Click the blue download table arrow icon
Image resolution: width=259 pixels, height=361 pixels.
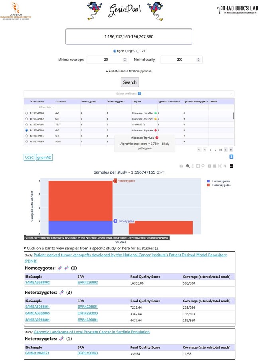click(x=231, y=157)
